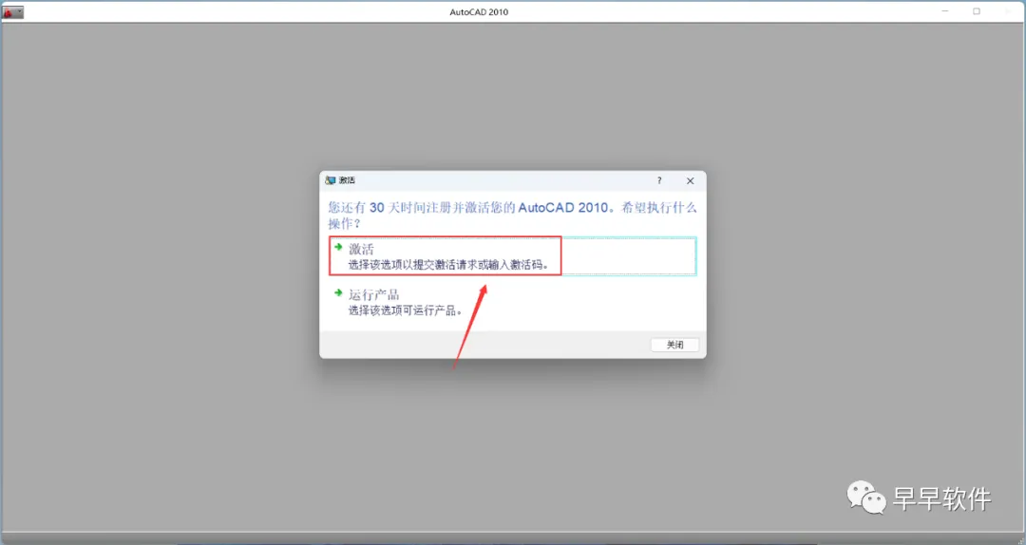Viewport: 1026px width, 545px height.
Task: Click the green arrow beside 运行产品
Action: 338,293
